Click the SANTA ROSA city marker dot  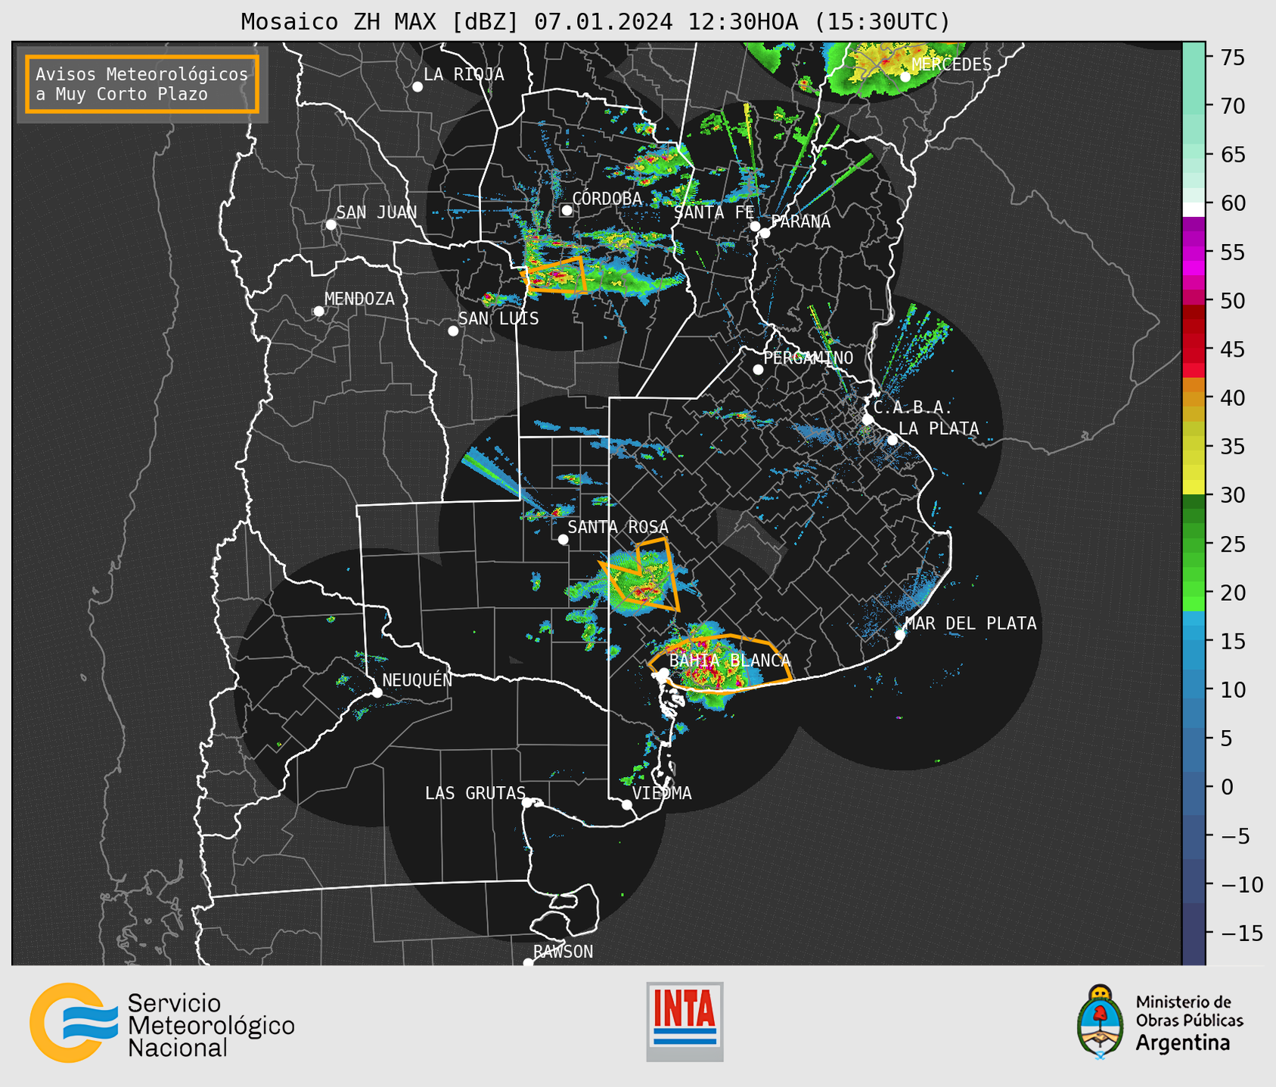[563, 540]
